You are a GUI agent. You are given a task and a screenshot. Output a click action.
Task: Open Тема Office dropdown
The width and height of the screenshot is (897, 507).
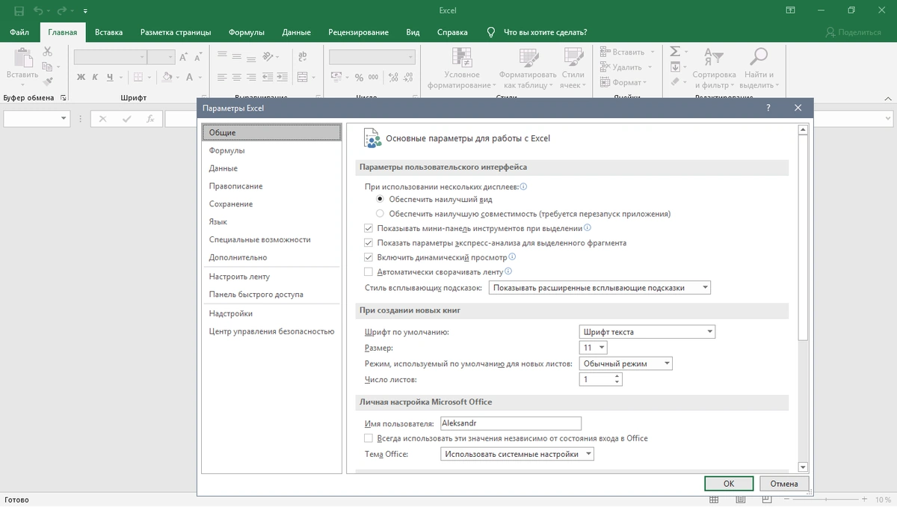point(517,454)
